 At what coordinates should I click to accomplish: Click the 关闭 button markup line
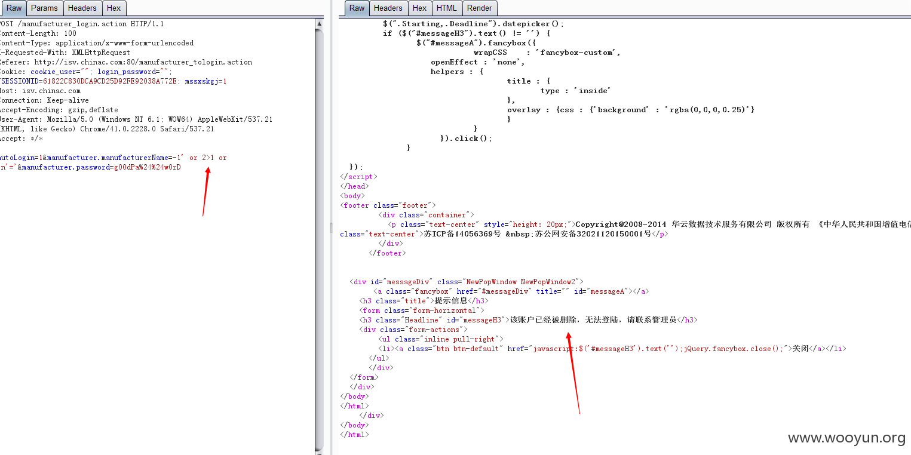612,349
